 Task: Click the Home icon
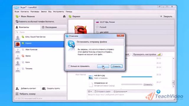pyautogui.click(x=64, y=16)
